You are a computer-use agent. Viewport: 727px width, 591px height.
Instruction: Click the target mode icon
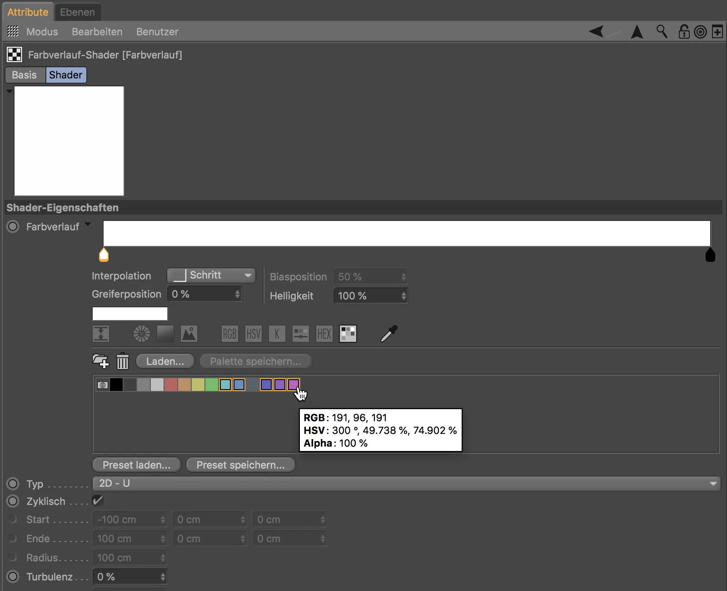(x=701, y=32)
